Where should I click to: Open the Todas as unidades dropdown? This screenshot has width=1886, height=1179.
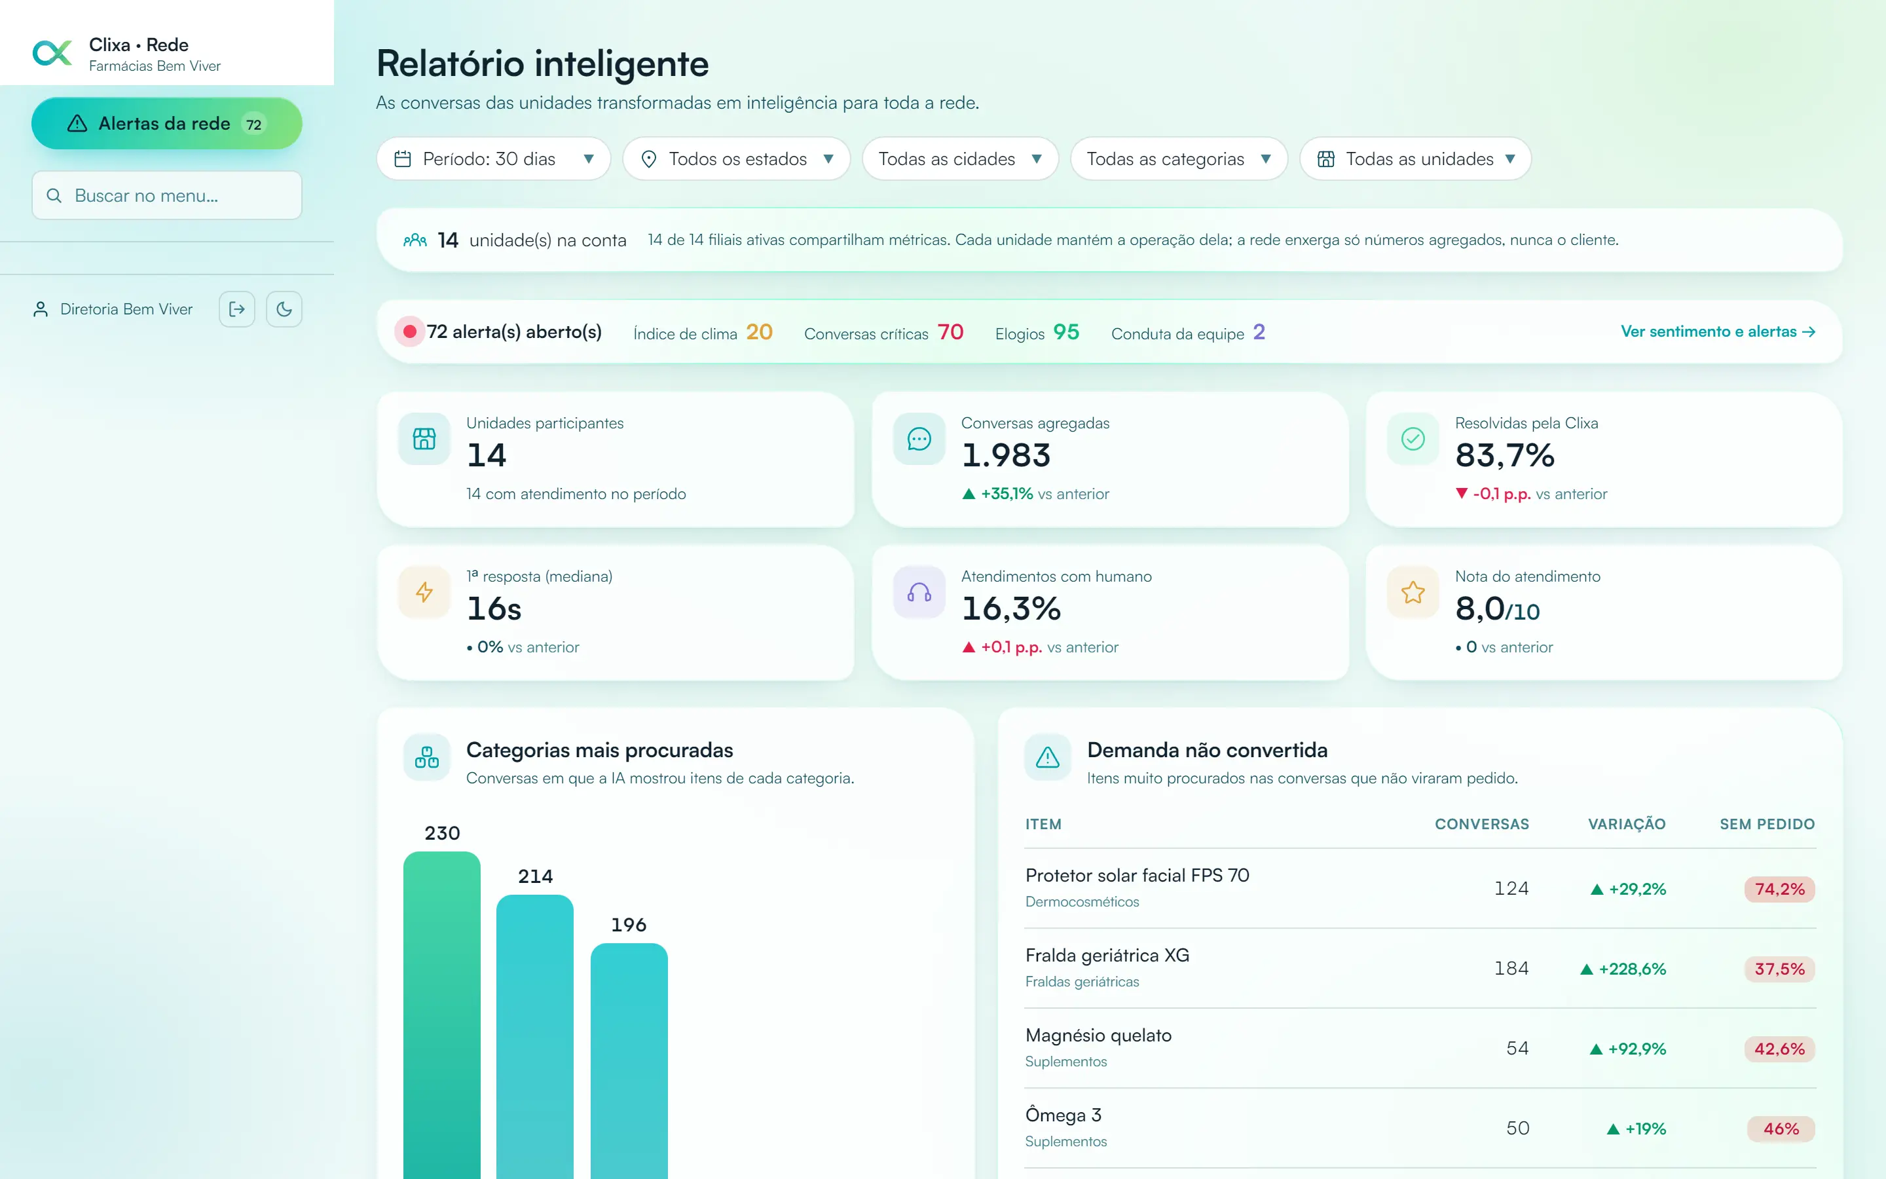point(1415,159)
